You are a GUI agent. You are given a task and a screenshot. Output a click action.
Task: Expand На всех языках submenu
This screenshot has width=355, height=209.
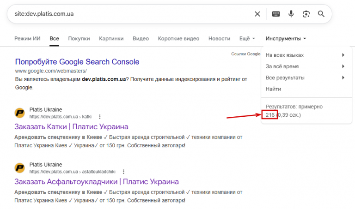[305, 55]
